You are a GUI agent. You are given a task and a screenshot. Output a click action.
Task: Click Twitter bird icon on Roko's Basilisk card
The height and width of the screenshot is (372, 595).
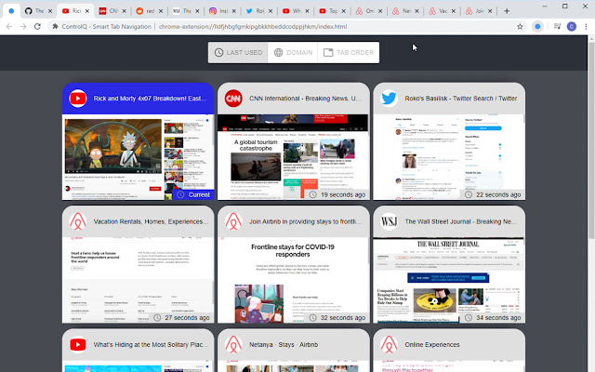pyautogui.click(x=389, y=99)
